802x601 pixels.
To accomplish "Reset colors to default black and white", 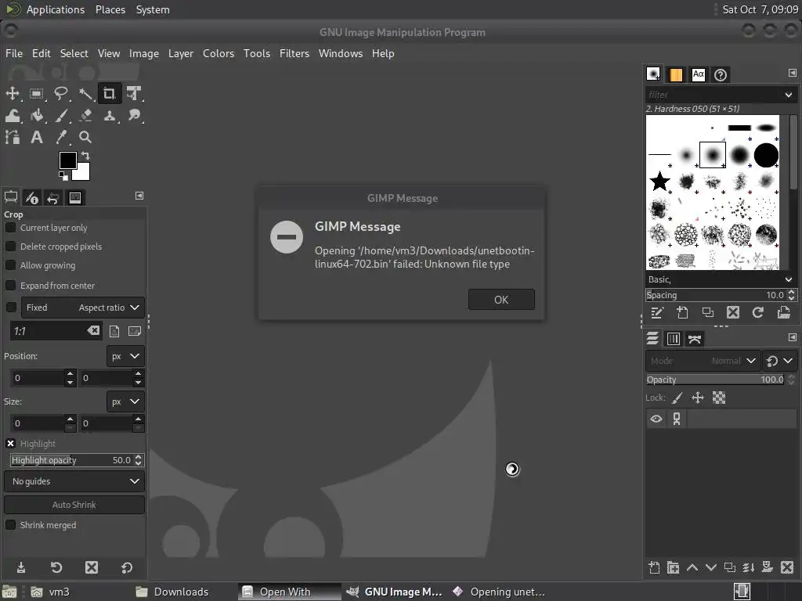I will pos(63,176).
